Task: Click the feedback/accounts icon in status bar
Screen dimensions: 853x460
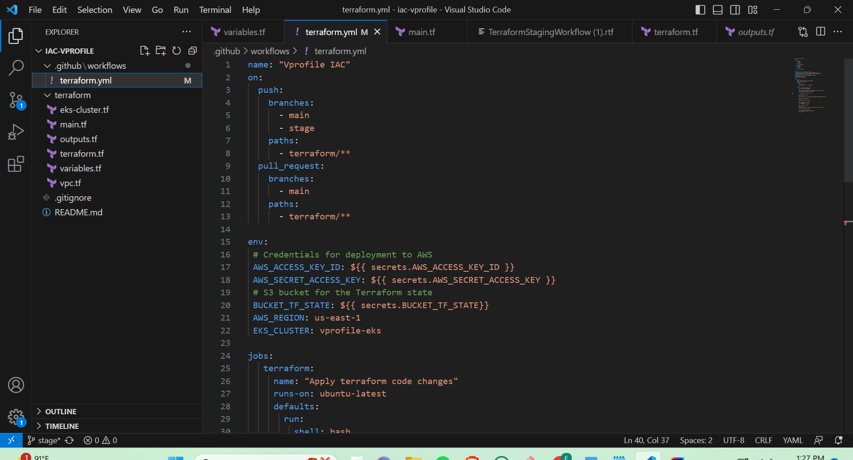Action: (818, 440)
